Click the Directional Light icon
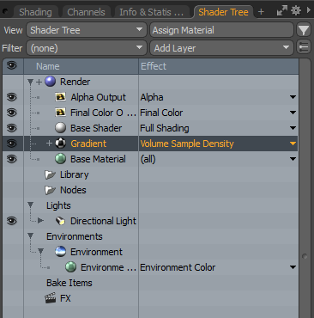 (60, 221)
